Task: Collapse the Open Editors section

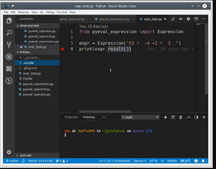Action: 37,26
